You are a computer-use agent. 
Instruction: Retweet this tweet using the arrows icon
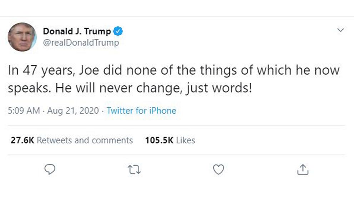point(135,170)
